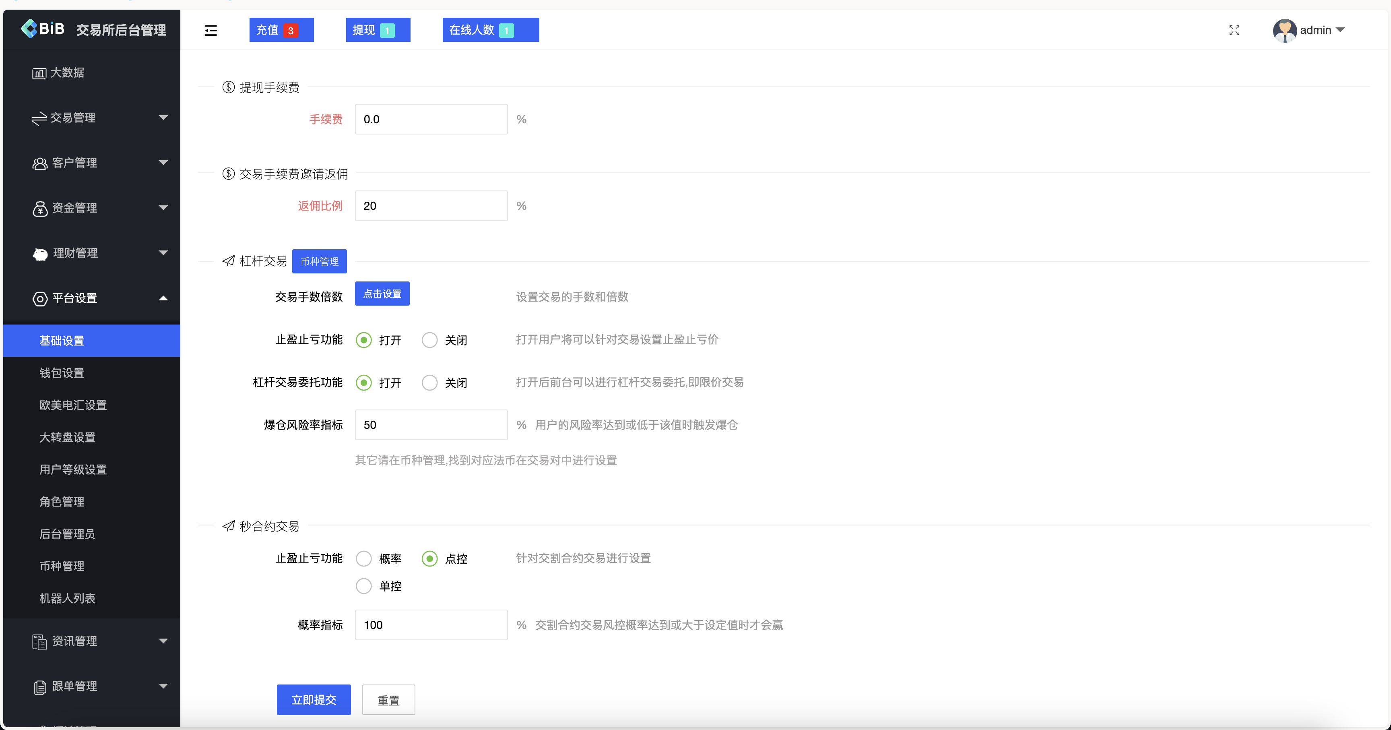Open 大转盘设置 in the sidebar
Viewport: 1391px width, 730px height.
coord(92,437)
